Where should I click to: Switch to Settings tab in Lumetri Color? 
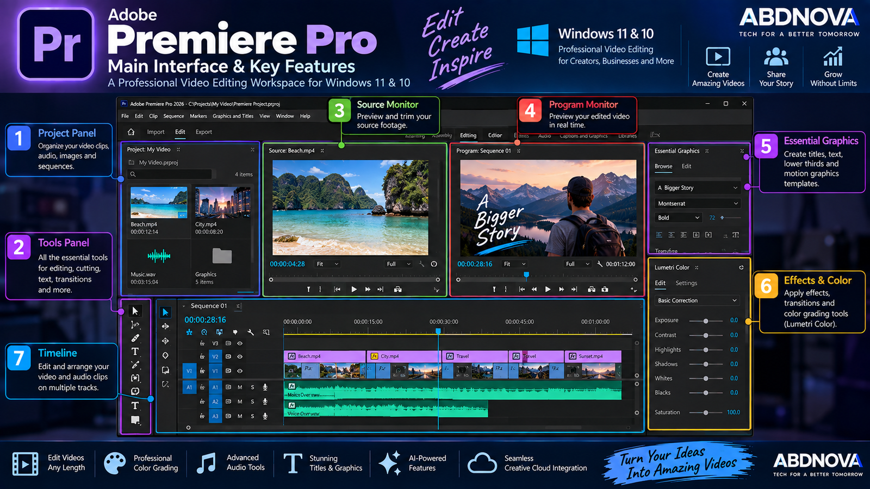[x=686, y=283]
